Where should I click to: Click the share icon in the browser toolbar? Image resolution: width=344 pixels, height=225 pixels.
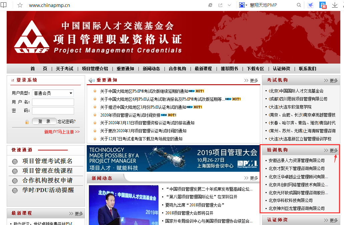point(220,5)
